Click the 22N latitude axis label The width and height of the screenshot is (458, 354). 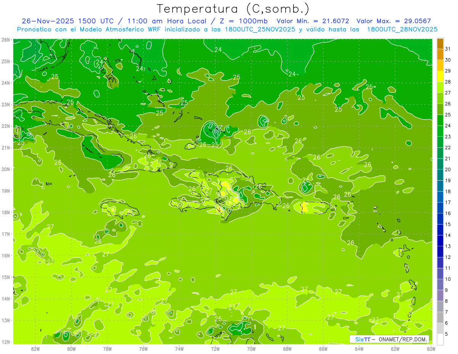pyautogui.click(x=5, y=126)
